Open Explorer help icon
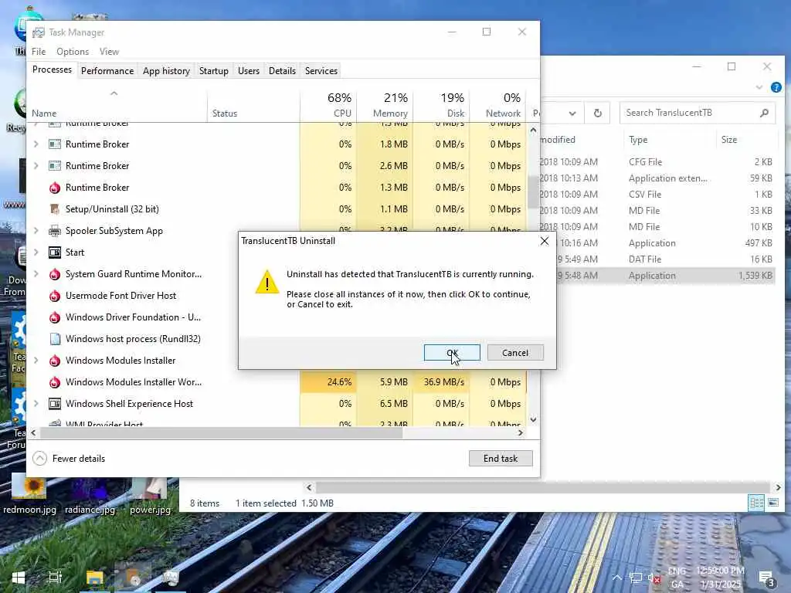This screenshot has height=593, width=791. 776,87
